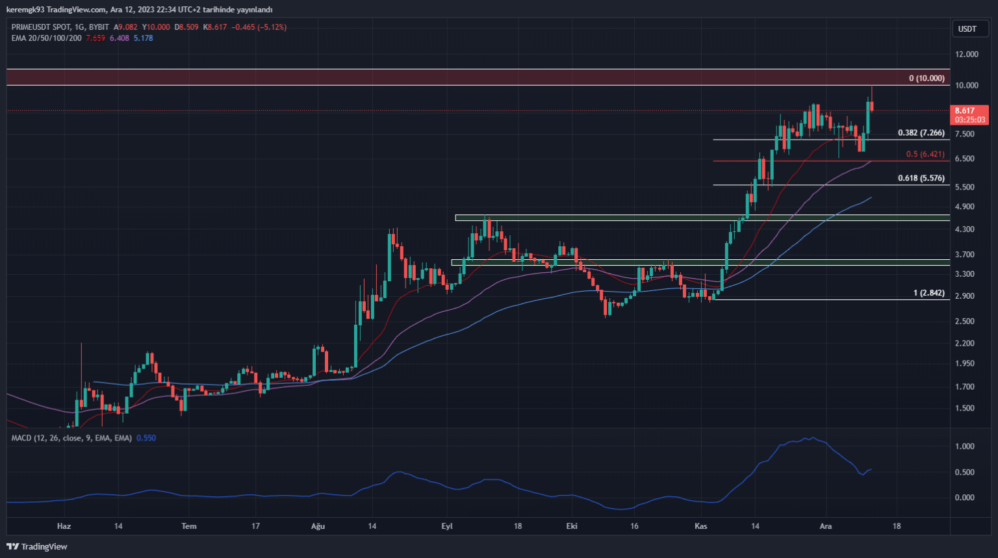Screen dimensions: 998x558
Task: Click the Ağu month marker on time axis
Action: 318,526
